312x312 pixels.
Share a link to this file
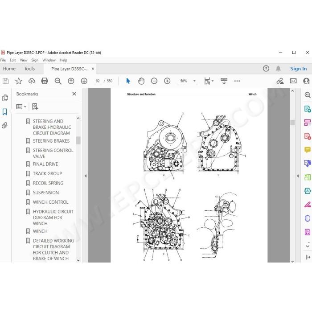[280, 81]
